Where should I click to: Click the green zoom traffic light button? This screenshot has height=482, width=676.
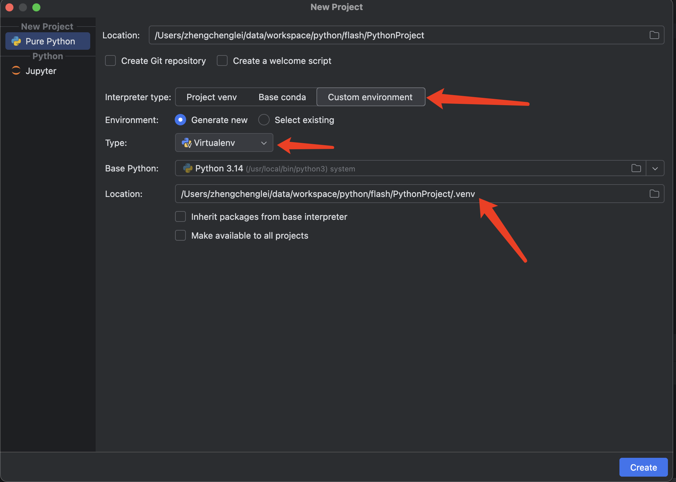(x=36, y=7)
